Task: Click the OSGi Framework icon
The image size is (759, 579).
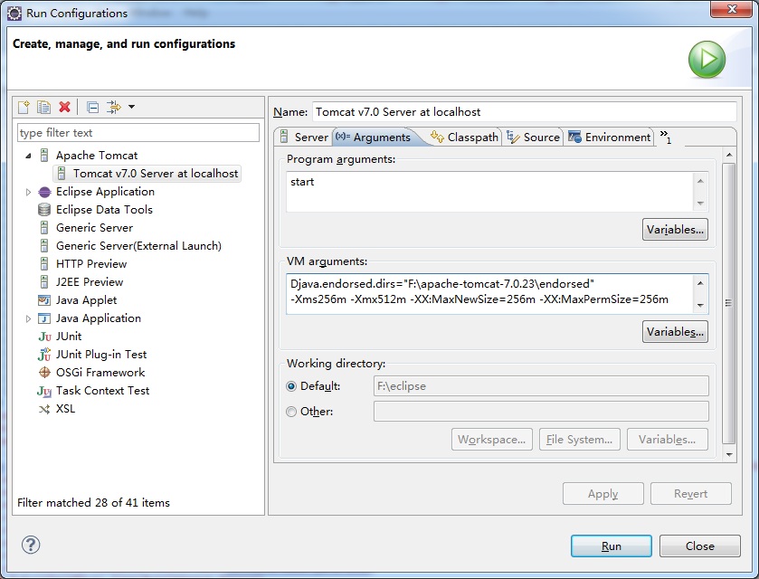Action: click(x=44, y=373)
